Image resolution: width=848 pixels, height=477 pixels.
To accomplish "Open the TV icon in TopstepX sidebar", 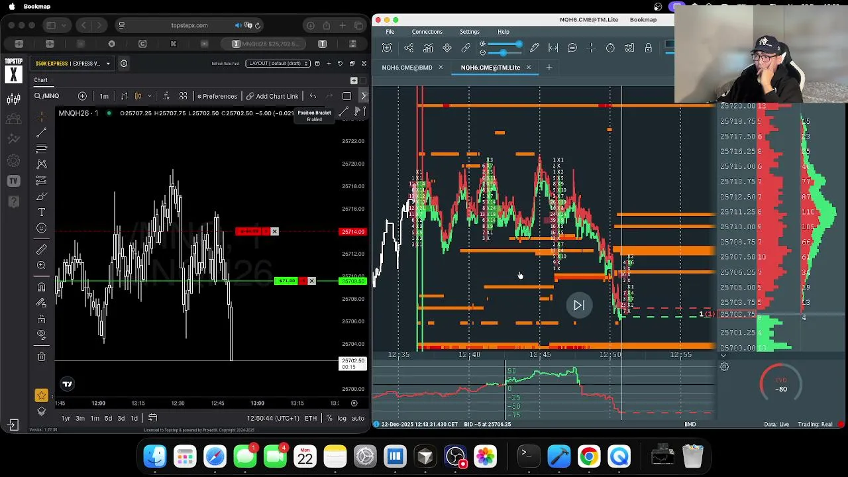I will 13,181.
